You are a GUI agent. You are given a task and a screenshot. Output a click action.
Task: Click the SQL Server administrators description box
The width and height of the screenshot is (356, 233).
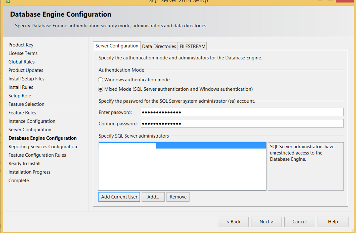[306, 166]
